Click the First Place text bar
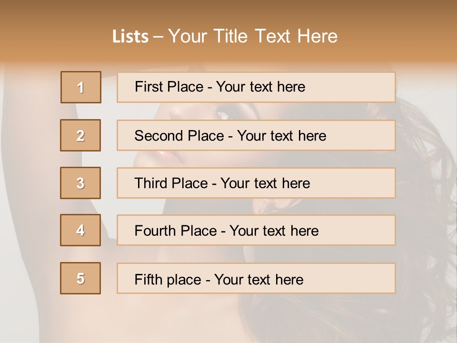457x343 pixels. click(x=256, y=87)
